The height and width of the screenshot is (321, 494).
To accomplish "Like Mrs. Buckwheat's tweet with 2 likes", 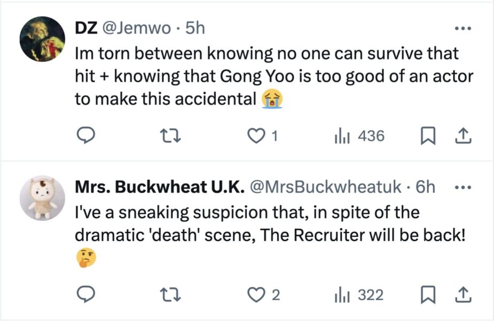I will click(262, 295).
